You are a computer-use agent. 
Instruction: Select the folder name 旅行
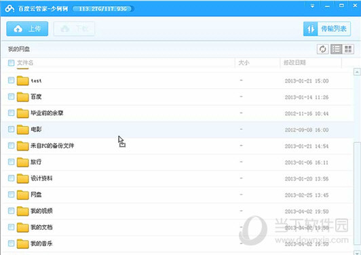tap(36, 162)
